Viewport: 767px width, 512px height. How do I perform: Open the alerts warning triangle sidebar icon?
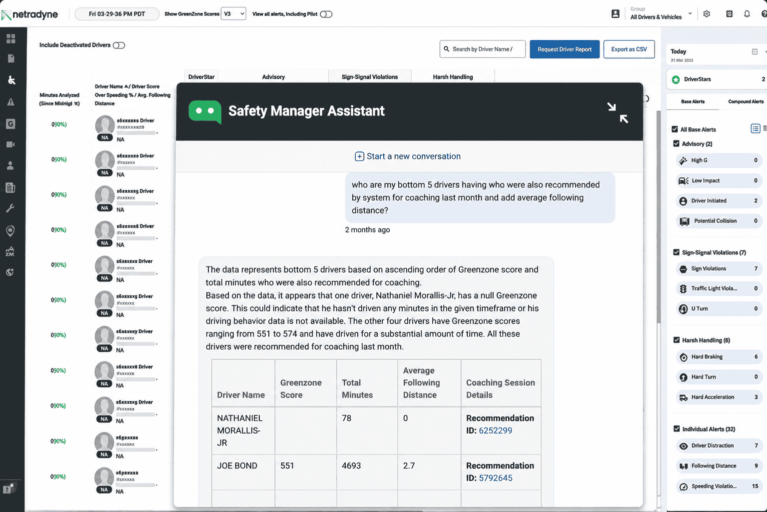pyautogui.click(x=10, y=102)
